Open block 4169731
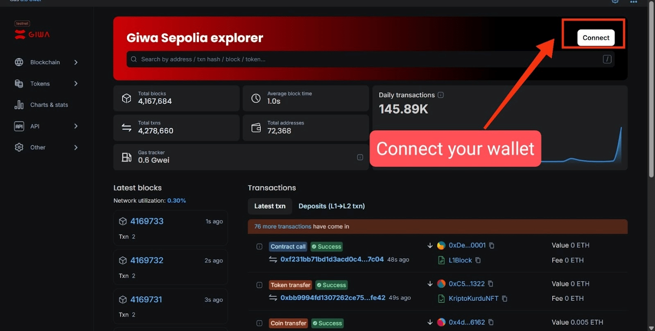Screen dimensions: 655x331 [146, 300]
